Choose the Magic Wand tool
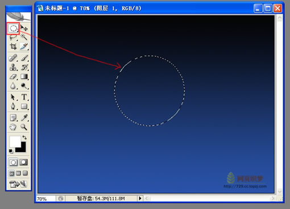 point(24,37)
